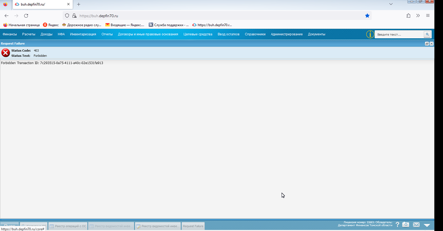Open the Яндекс bookmark
Image resolution: width=443 pixels, height=231 pixels.
51,25
